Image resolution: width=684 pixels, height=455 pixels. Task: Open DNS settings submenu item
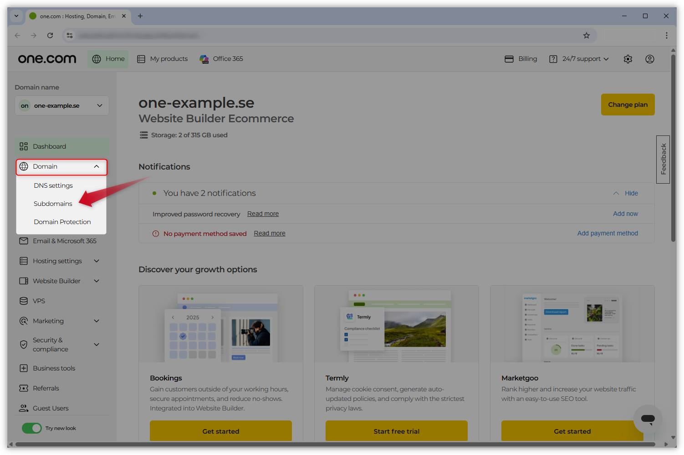pyautogui.click(x=53, y=185)
